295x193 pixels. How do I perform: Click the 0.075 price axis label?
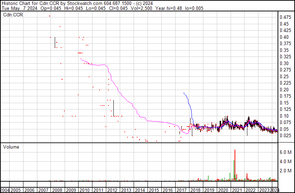pyautogui.click(x=285, y=123)
